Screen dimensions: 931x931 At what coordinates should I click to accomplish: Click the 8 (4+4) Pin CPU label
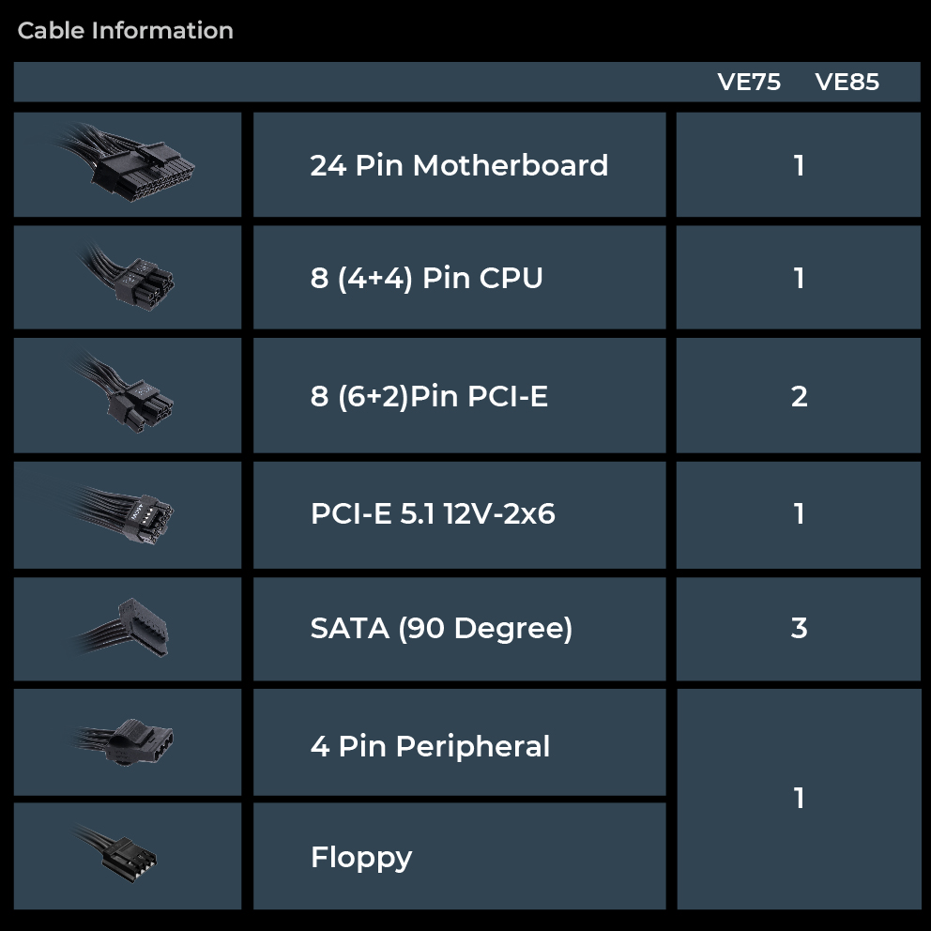coord(426,278)
